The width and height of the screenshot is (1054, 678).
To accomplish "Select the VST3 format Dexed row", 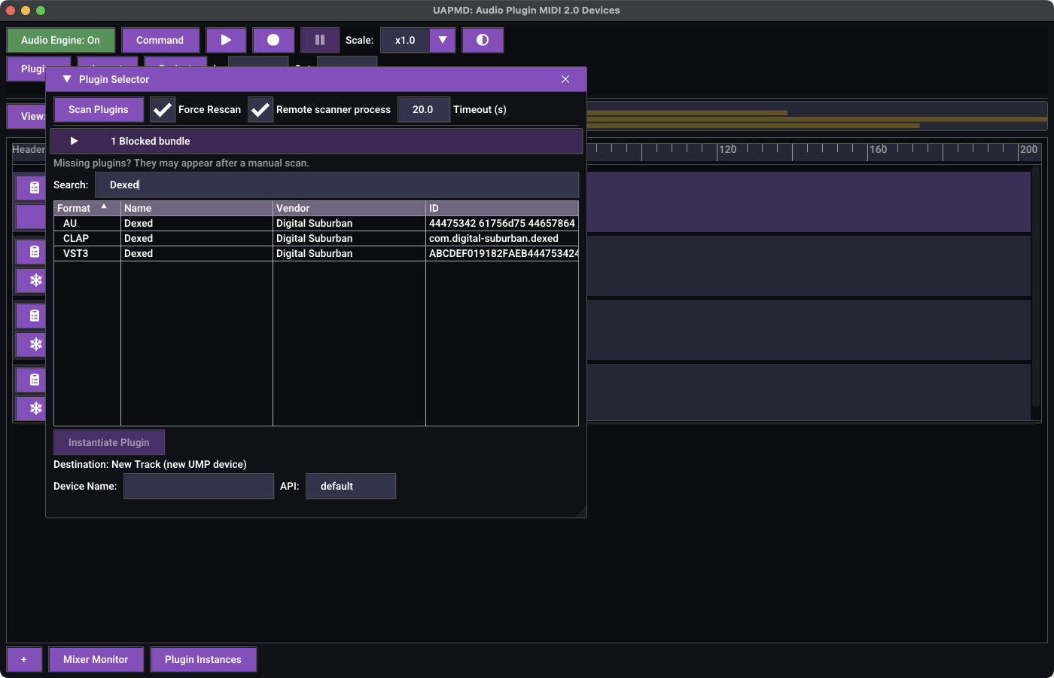I will [316, 253].
